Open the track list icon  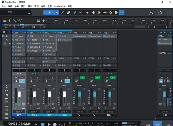click(5, 21)
